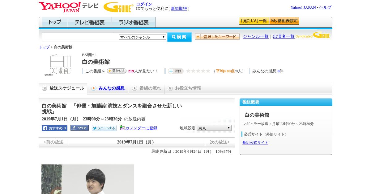Open the 番組公式サイト link
Viewport: 371px width, 194px height.
click(x=255, y=143)
